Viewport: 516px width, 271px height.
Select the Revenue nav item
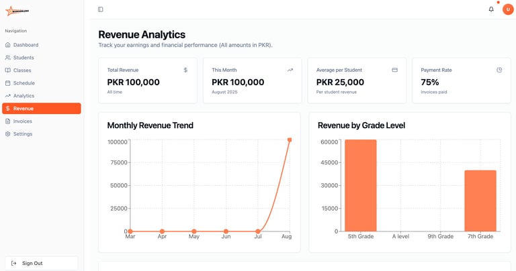(x=42, y=109)
